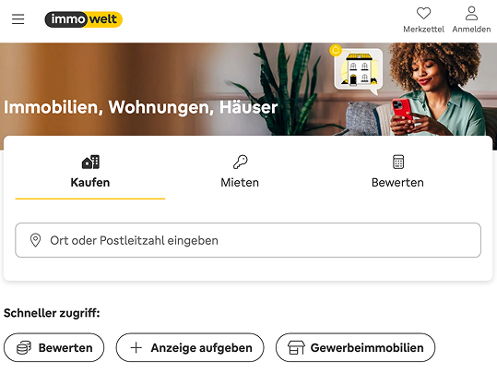Select the Bewerten tab label

(x=397, y=183)
